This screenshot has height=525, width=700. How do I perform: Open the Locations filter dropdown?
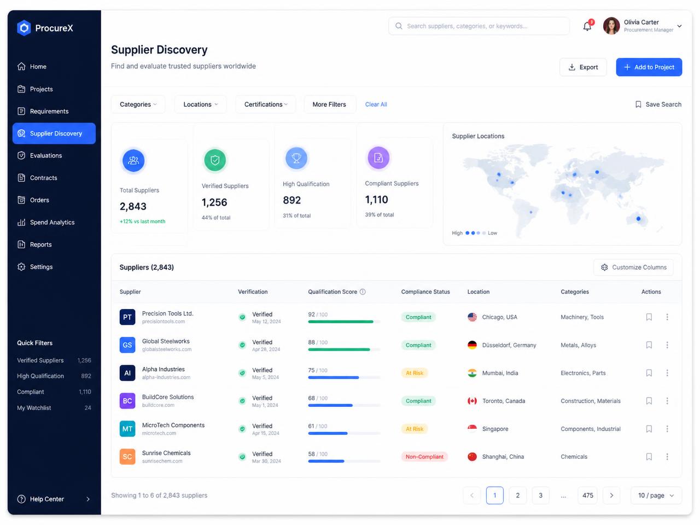(200, 104)
